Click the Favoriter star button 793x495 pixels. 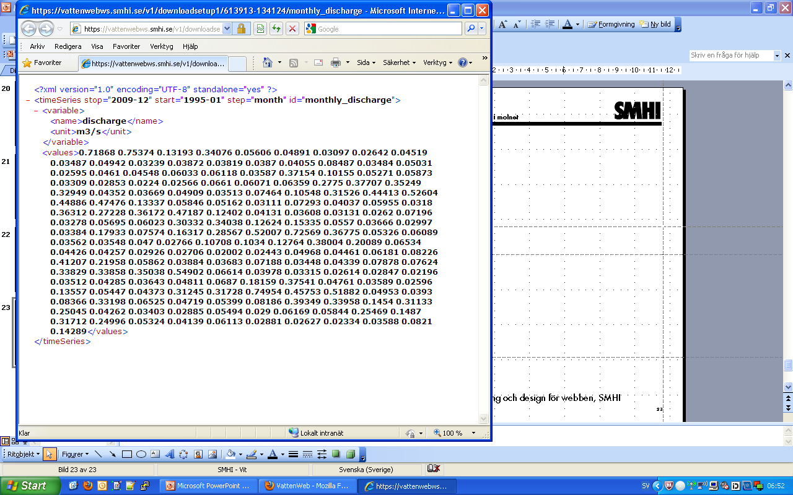tap(42, 62)
